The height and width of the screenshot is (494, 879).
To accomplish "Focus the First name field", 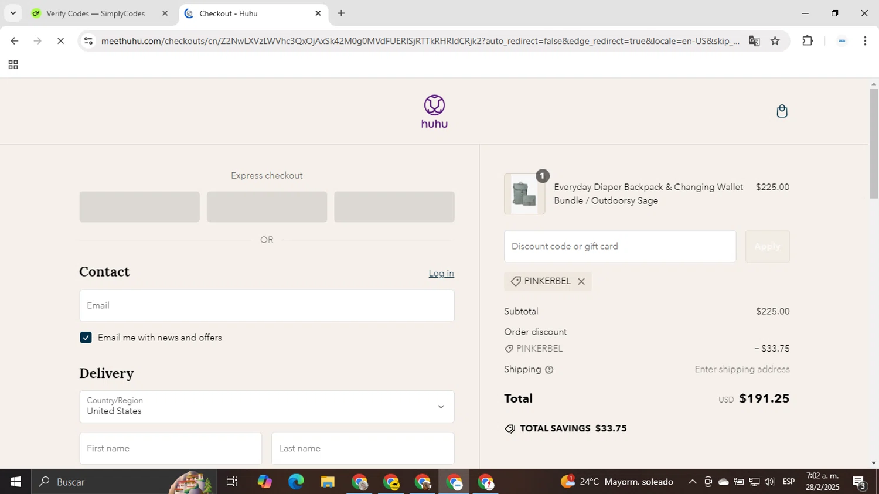I will (171, 449).
